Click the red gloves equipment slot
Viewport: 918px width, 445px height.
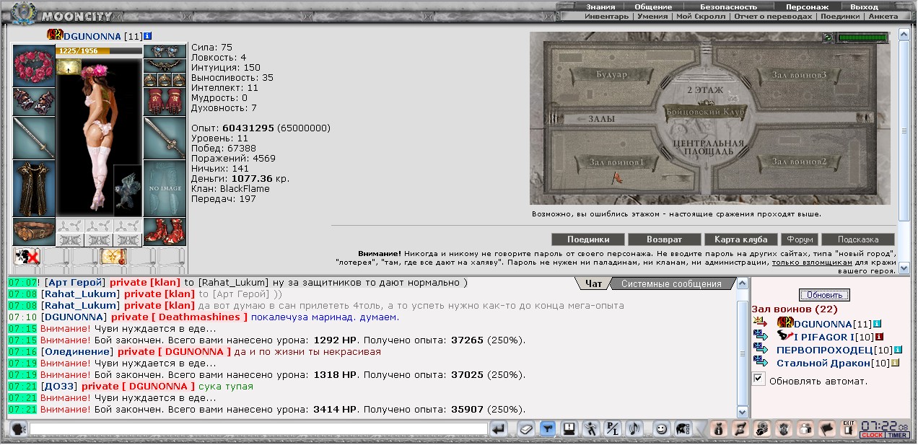[x=165, y=101]
